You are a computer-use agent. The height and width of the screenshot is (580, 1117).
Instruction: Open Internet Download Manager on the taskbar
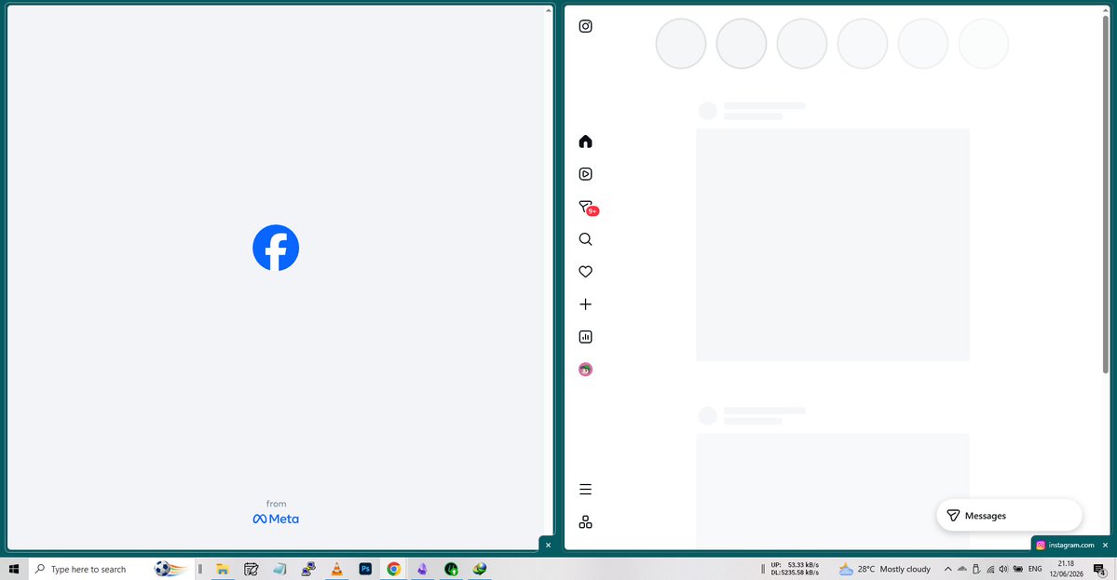[480, 569]
